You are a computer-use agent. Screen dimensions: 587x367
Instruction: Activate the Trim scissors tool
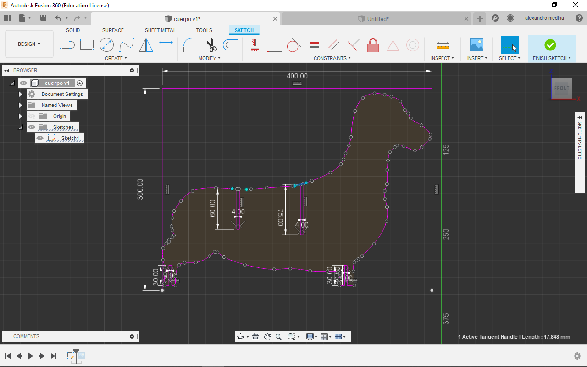pyautogui.click(x=211, y=45)
